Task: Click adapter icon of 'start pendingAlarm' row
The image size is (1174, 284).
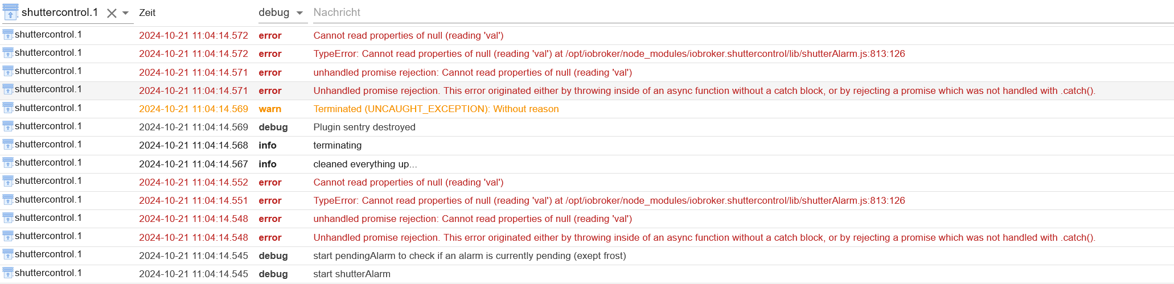Action: click(x=8, y=254)
